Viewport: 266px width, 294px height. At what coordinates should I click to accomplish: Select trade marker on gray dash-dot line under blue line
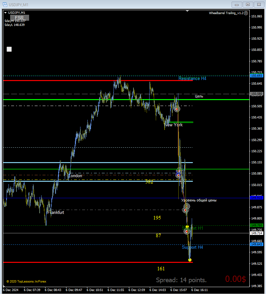[186, 210]
